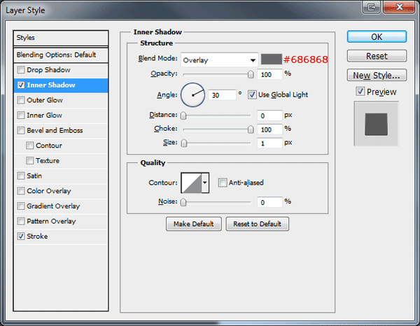
Task: Close the Layer Style dialog
Action: [x=399, y=7]
